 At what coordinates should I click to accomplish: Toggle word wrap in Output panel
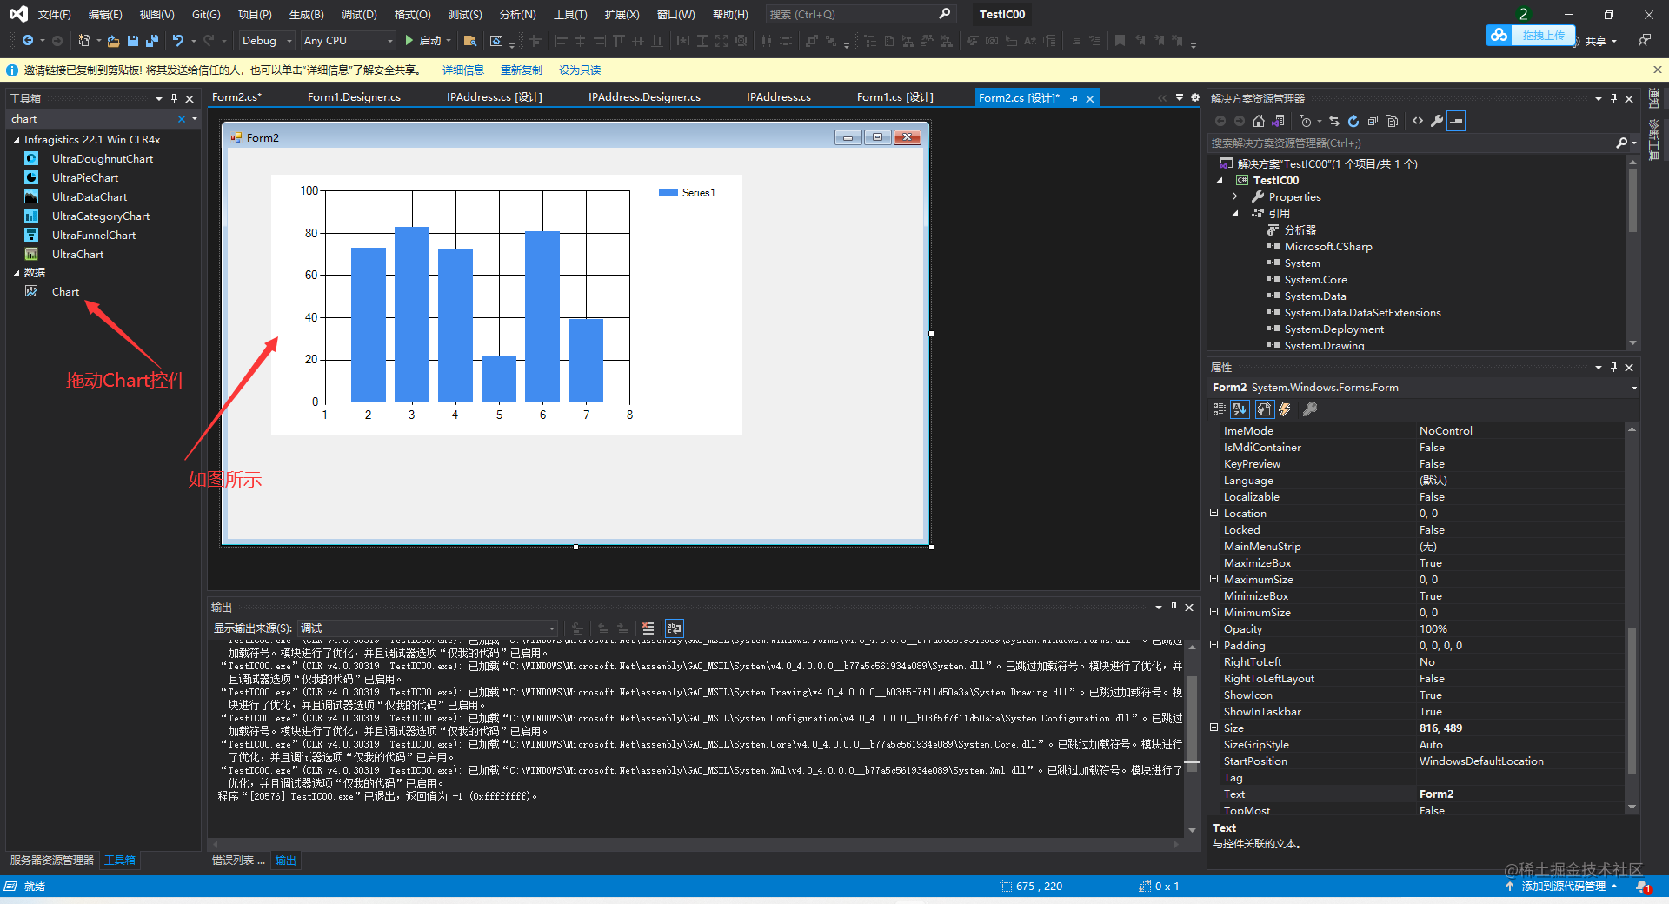click(x=675, y=628)
